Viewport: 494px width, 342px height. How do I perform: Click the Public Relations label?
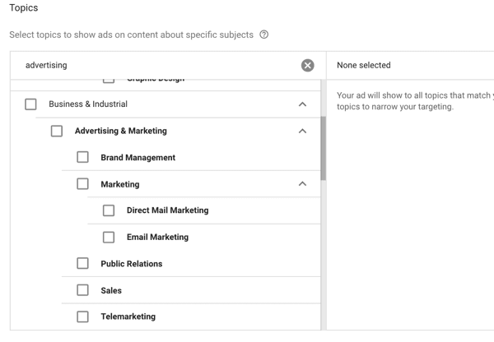131,264
